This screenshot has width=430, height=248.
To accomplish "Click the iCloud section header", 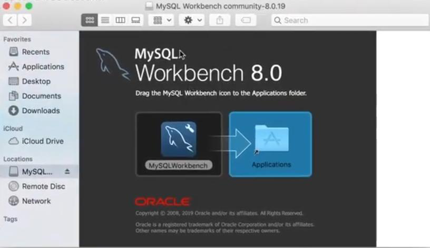I will pos(13,128).
